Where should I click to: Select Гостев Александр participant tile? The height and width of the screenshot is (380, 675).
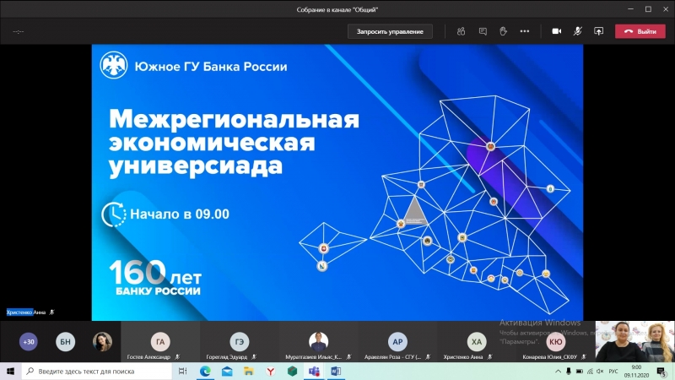(x=160, y=342)
